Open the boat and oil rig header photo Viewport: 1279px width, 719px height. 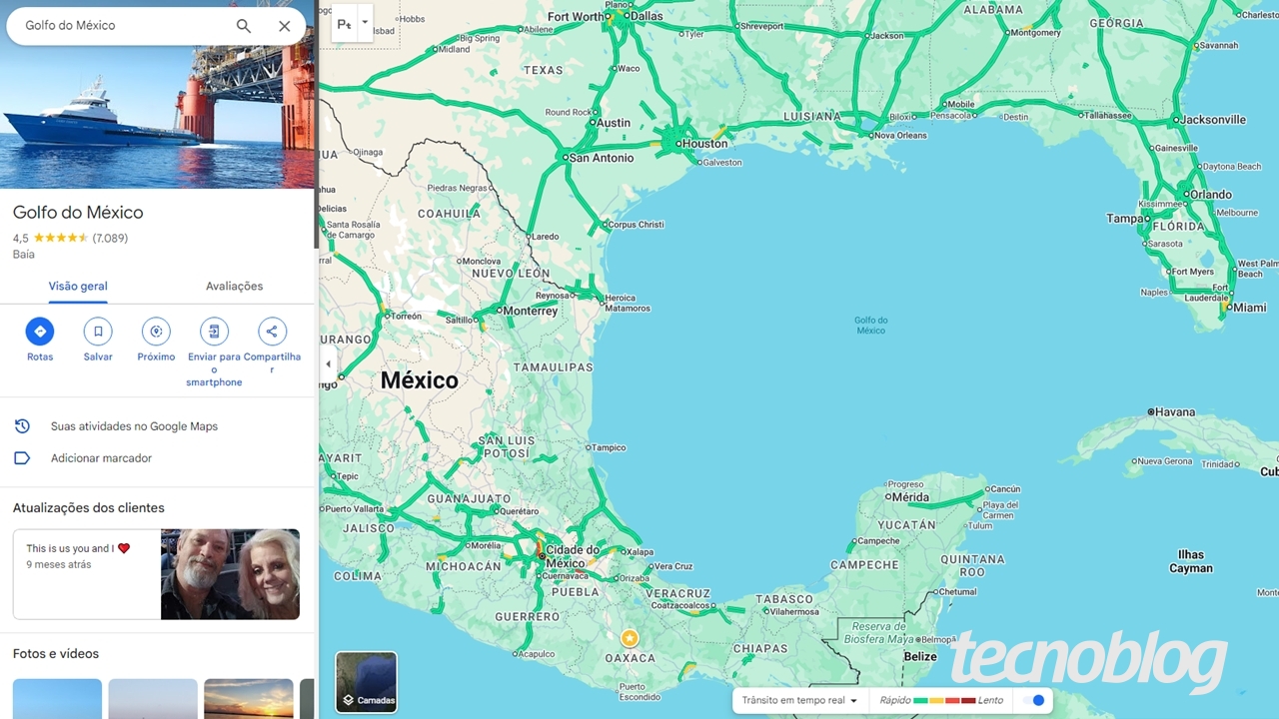pos(157,118)
